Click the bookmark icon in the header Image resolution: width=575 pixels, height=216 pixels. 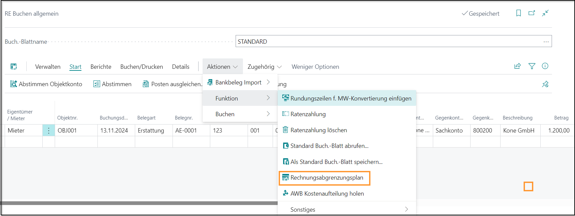point(518,13)
